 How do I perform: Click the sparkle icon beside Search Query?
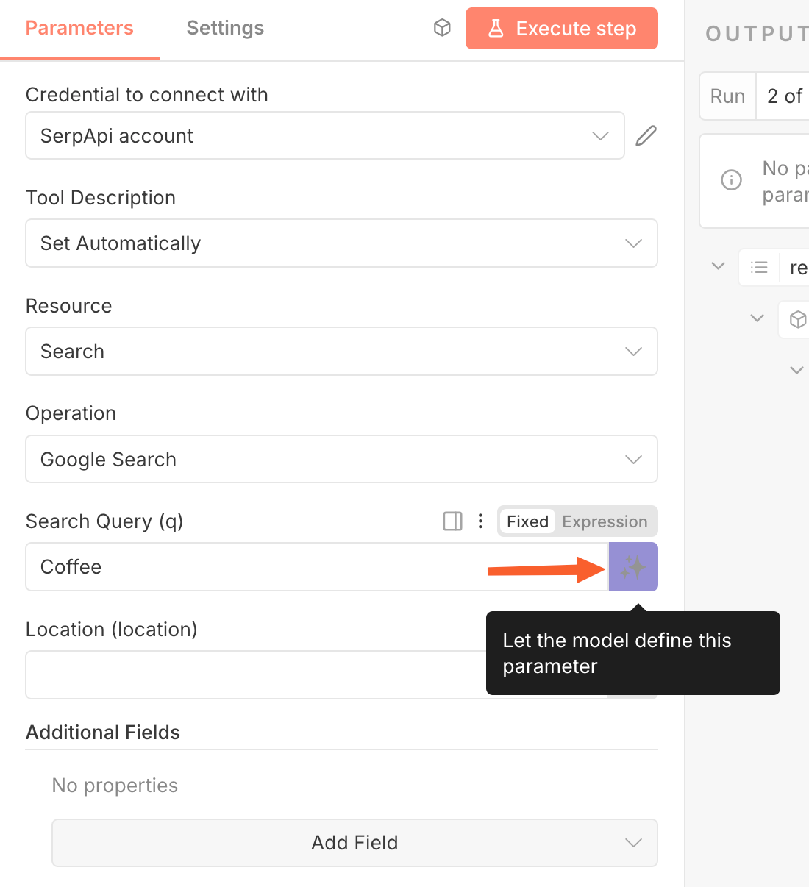click(633, 567)
